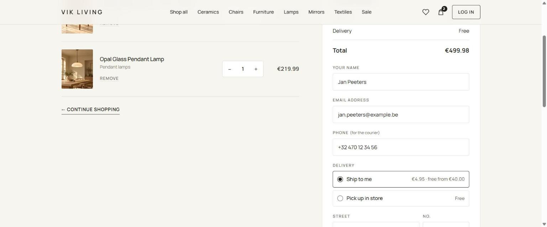Screen dimensions: 547x227
Task: Click the Total €499.98 amount
Action: [x=457, y=50]
